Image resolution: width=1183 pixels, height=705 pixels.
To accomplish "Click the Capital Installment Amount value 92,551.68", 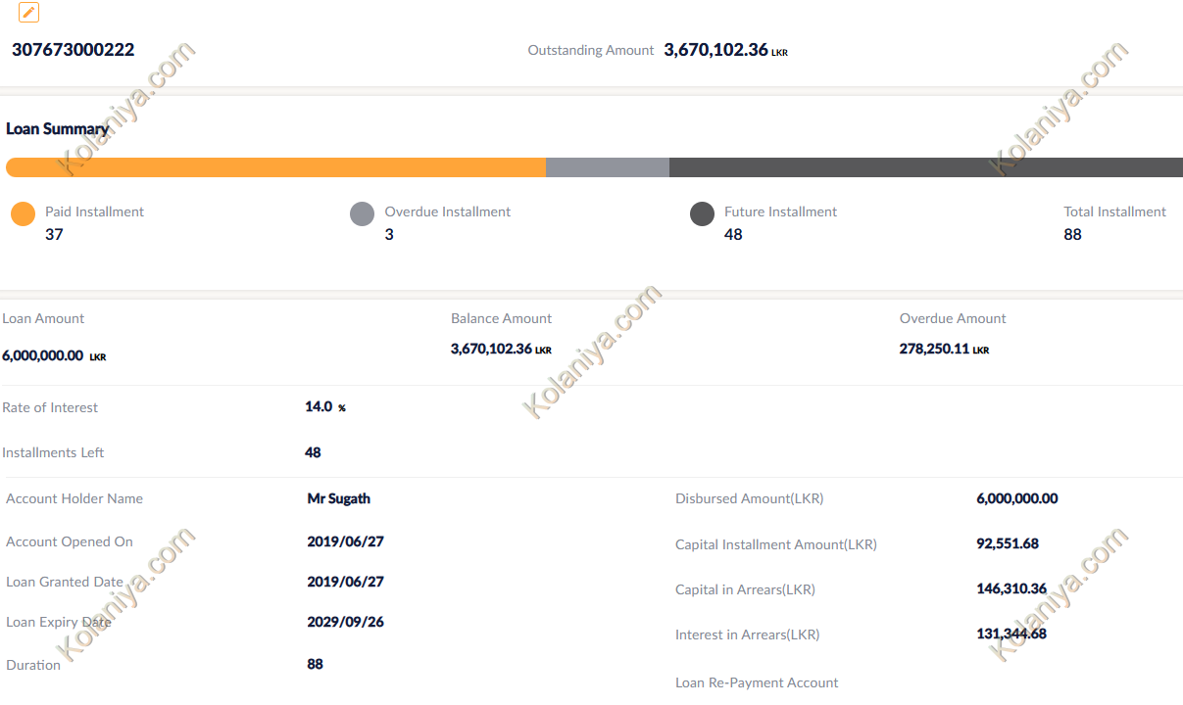I will tap(1008, 543).
